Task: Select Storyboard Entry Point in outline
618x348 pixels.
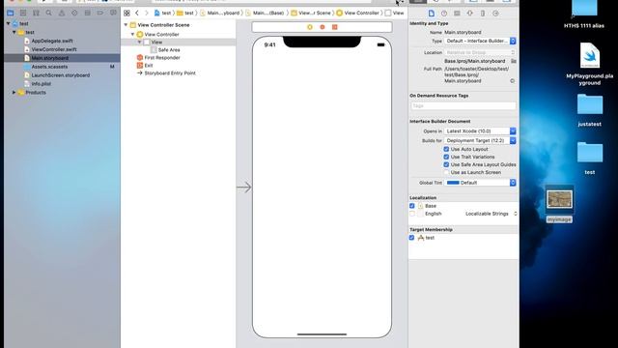Action: [x=170, y=73]
